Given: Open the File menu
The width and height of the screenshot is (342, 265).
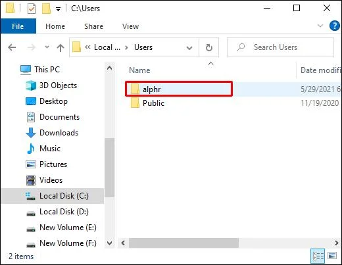Looking at the screenshot, I should [18, 26].
